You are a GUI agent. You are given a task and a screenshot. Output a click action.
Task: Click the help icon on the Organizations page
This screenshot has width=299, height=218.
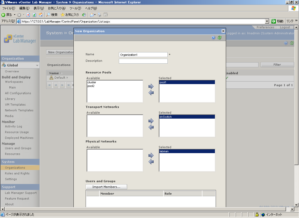(x=286, y=43)
